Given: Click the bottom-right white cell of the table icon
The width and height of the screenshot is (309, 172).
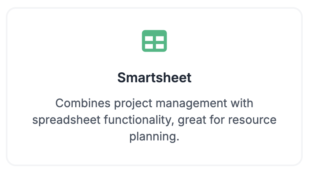Looking at the screenshot, I should click(160, 46).
